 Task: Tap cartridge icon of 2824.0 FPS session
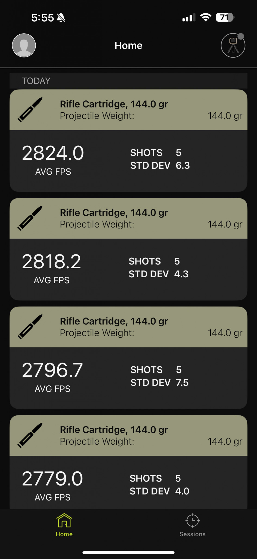coord(30,110)
